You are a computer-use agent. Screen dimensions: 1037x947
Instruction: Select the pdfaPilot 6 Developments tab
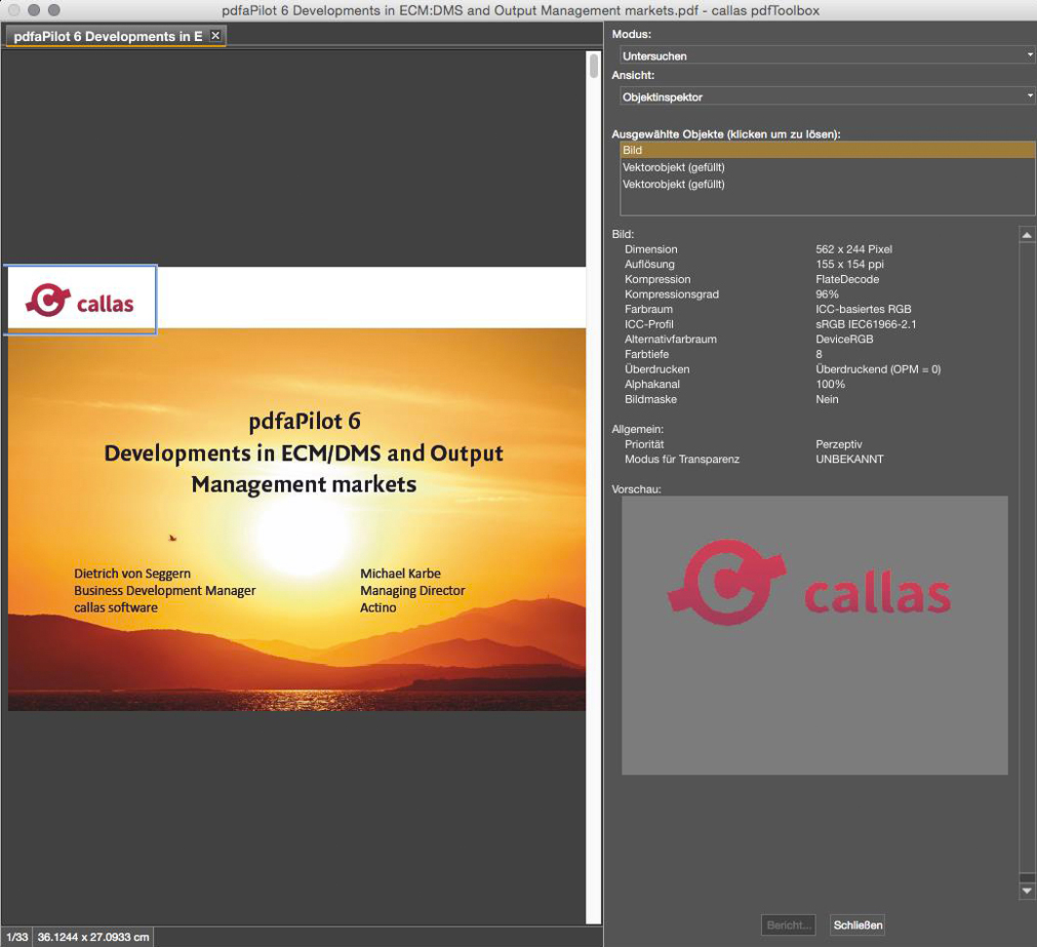click(x=107, y=36)
